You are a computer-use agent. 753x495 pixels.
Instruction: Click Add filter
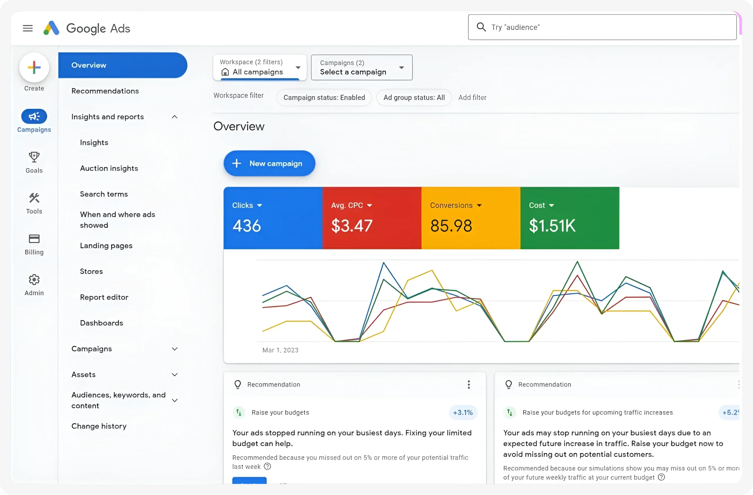472,97
